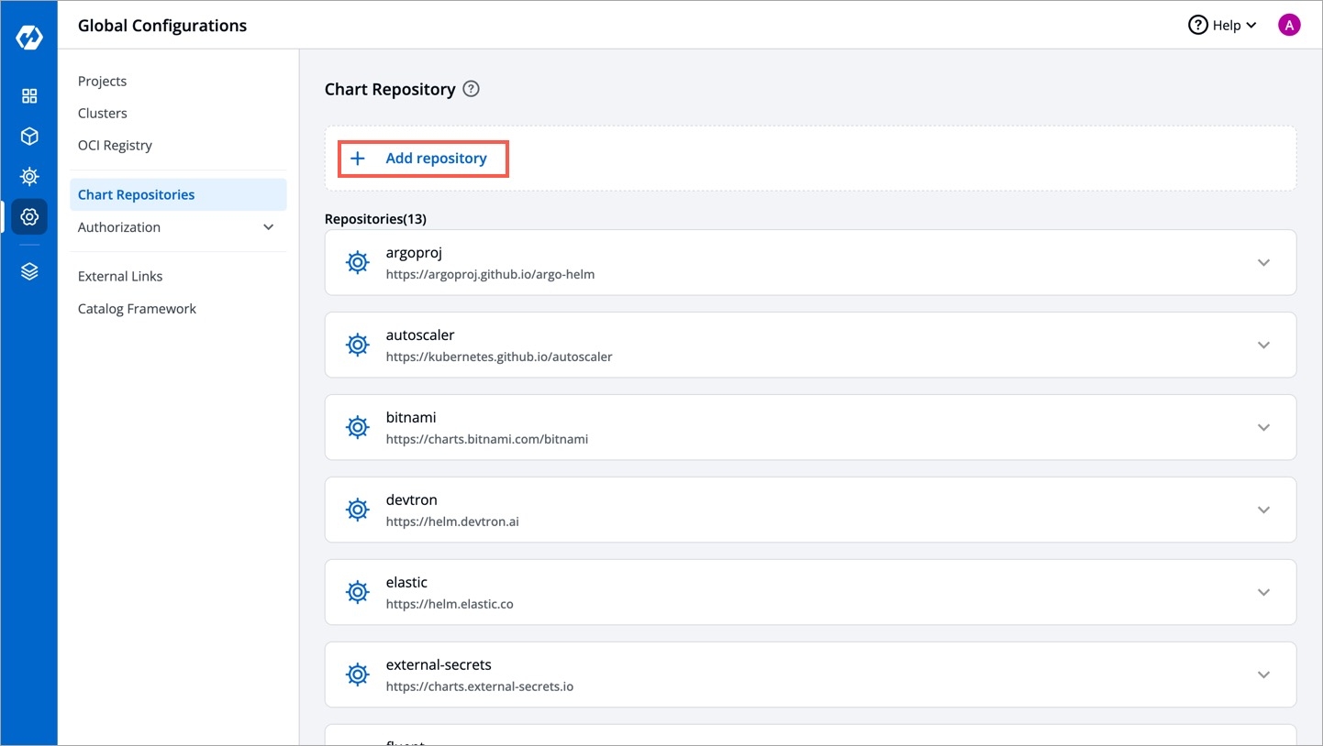Viewport: 1323px width, 746px height.
Task: Click the Devtron logo icon
Action: [29, 38]
